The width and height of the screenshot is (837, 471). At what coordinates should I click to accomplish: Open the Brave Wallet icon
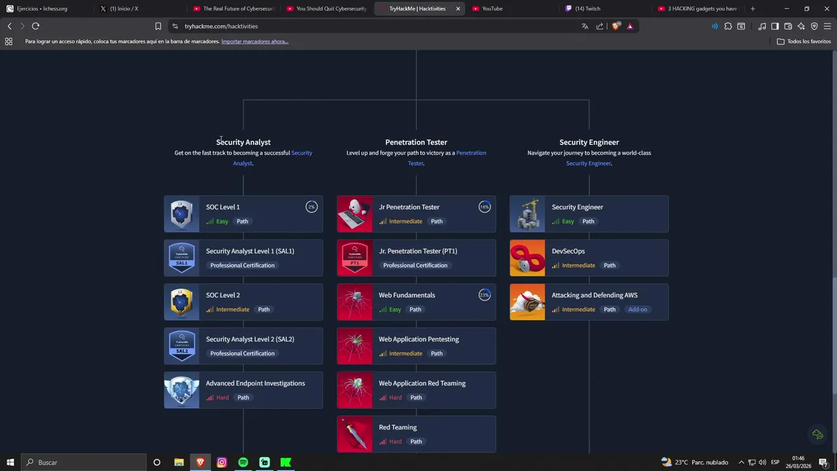click(788, 26)
